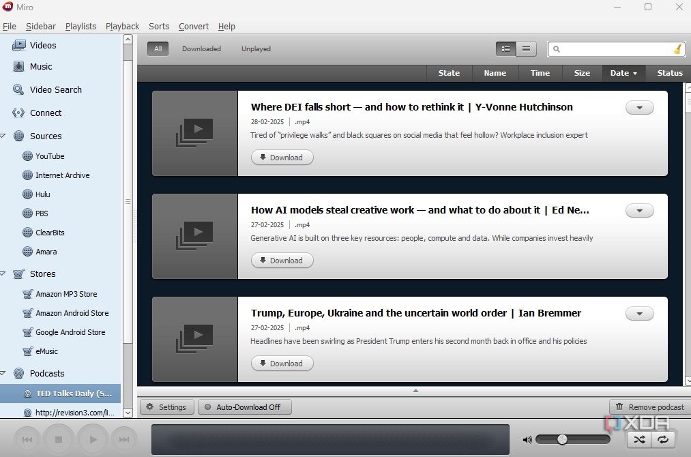Open podcast Settings with the gear icon
The image size is (691, 457).
point(166,407)
